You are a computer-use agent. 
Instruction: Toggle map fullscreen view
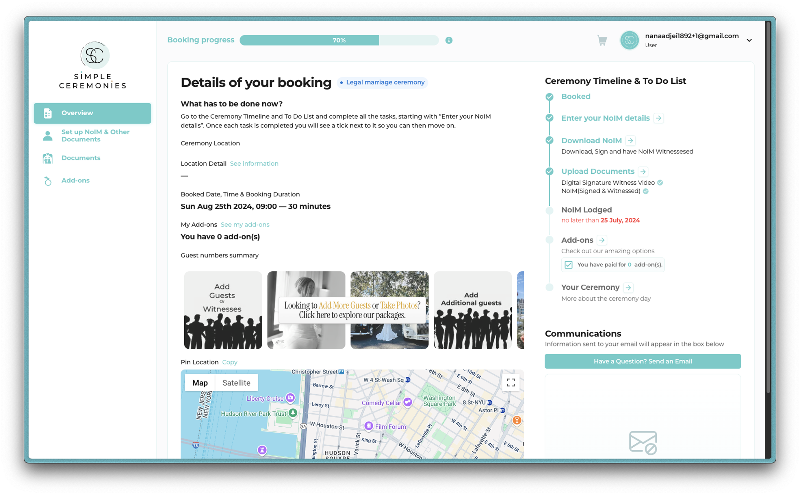click(x=511, y=382)
